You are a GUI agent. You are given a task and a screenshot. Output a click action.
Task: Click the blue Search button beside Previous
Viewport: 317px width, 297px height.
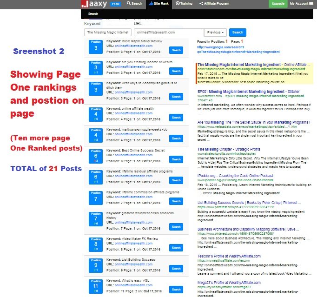(x=238, y=33)
